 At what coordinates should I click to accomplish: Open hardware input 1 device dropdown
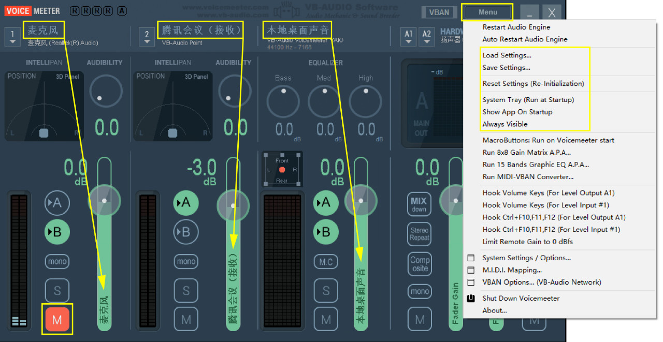tap(12, 36)
